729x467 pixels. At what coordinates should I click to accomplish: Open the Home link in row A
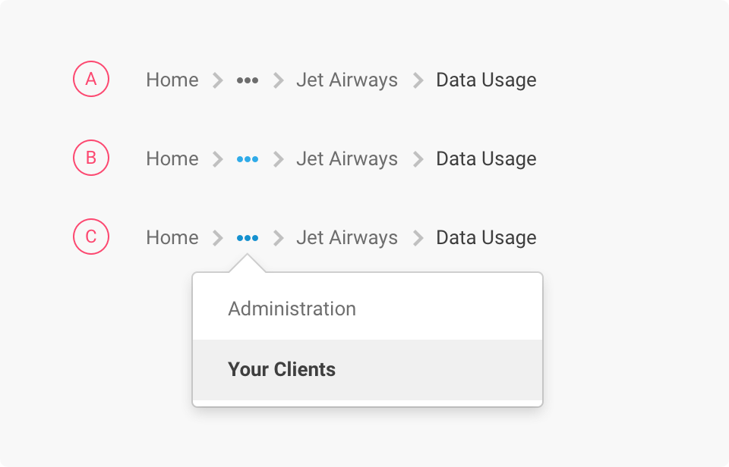pyautogui.click(x=172, y=80)
